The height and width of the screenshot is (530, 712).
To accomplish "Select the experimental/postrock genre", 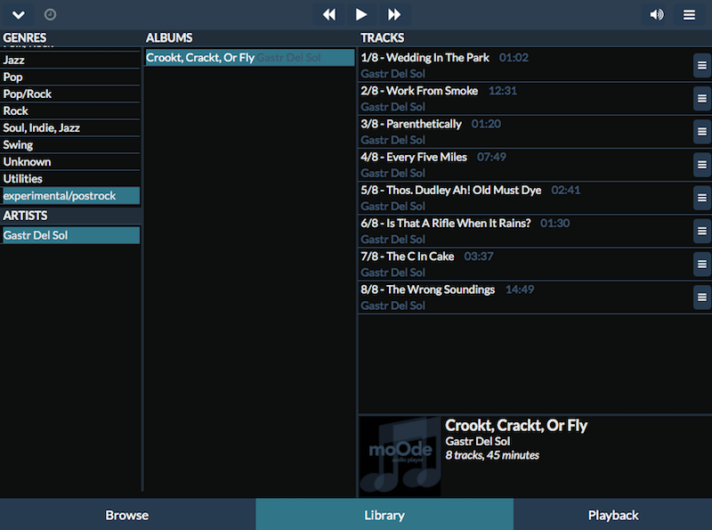I will [x=70, y=195].
